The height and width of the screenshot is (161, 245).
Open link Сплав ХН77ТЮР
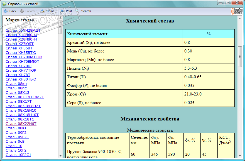(21, 70)
